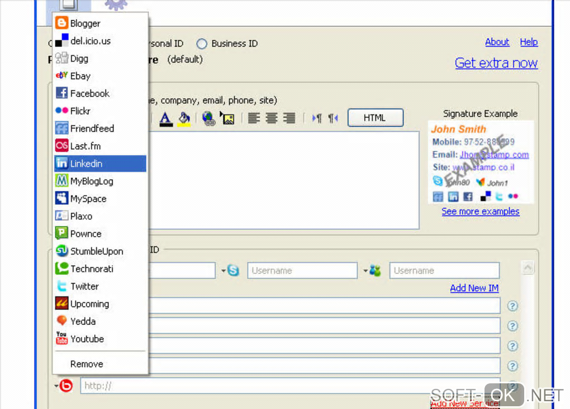Choose Yedda from the service list
The width and height of the screenshot is (570, 409).
[x=100, y=321]
